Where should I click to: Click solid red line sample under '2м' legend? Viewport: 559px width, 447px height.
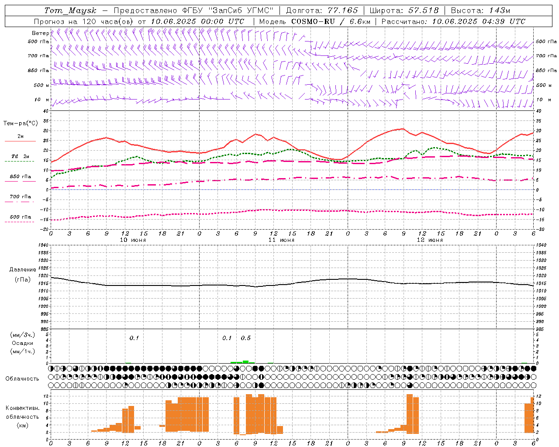click(x=20, y=141)
